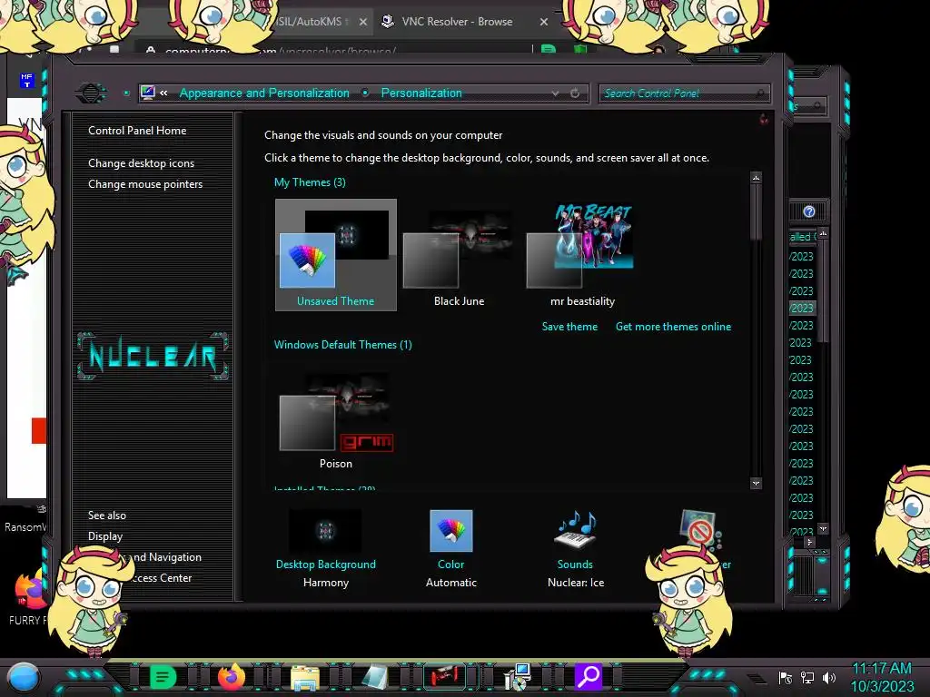Open the Desktop Background icon
Viewport: 930px width, 697px height.
tap(325, 530)
